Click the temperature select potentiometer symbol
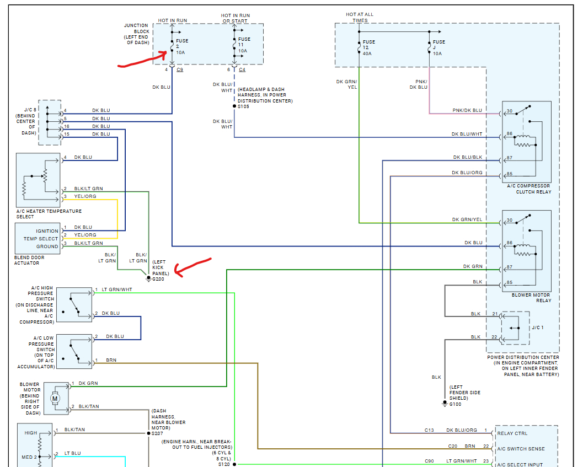The image size is (583, 467). point(38,180)
